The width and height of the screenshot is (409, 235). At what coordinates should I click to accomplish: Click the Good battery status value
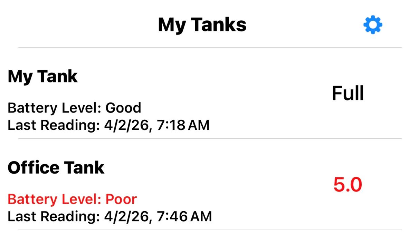point(123,108)
